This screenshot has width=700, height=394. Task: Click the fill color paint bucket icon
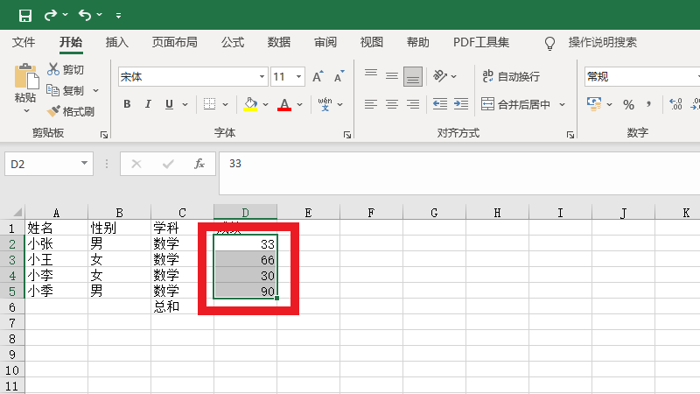pos(251,104)
